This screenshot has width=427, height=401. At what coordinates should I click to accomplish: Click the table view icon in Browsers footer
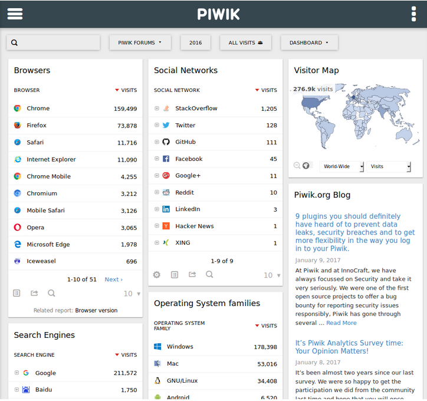pyautogui.click(x=17, y=293)
